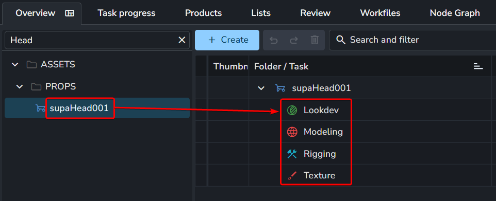Click the redo arrow icon
Screen dimensions: 496x201
point(294,40)
